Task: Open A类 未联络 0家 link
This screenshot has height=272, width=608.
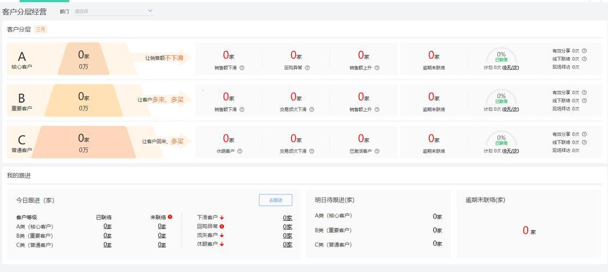Action: click(x=162, y=226)
